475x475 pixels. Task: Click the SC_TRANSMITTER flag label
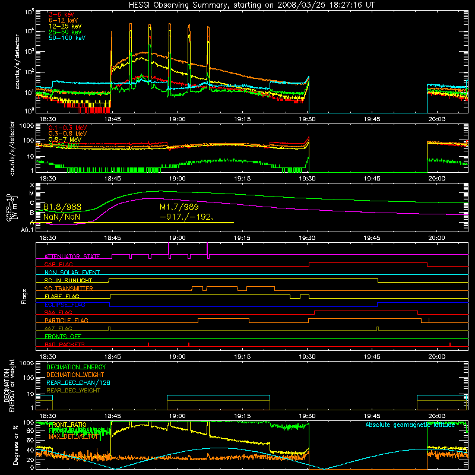tap(69, 289)
